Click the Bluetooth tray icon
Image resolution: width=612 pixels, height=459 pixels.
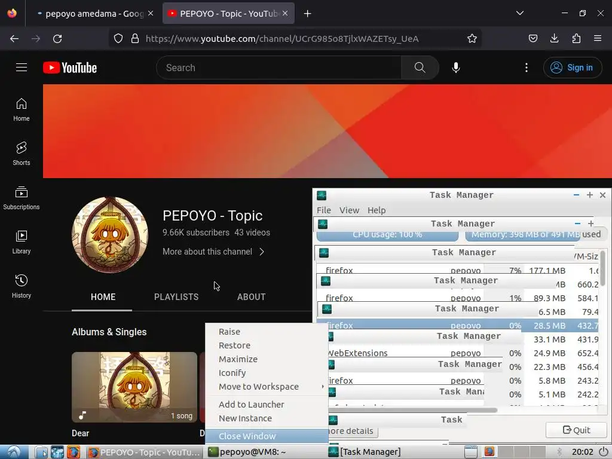559,452
